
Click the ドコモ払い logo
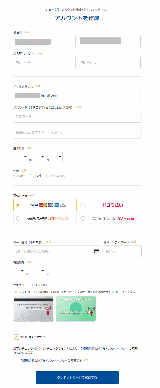point(113,205)
